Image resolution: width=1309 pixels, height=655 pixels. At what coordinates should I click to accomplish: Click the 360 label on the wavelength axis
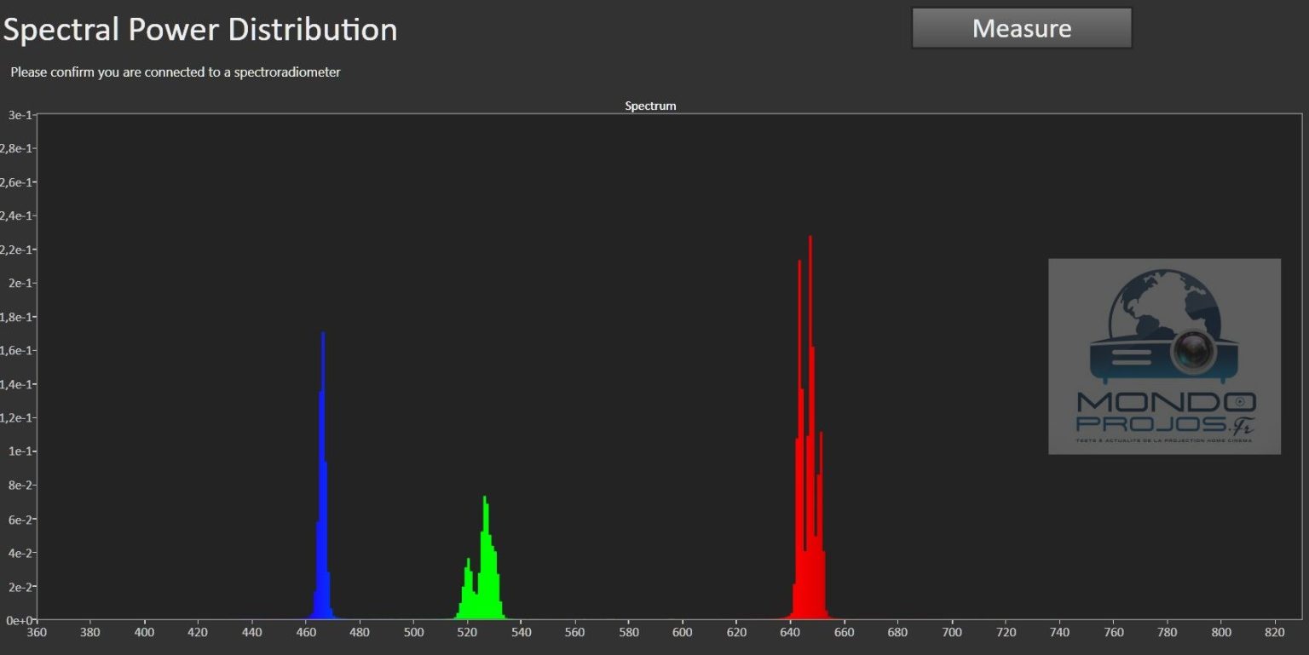pos(37,632)
